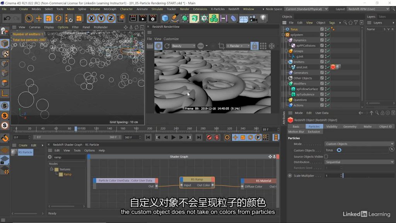This screenshot has width=396, height=223.
Task: Open Tools in Shader Graph menu
Action: click(77, 151)
